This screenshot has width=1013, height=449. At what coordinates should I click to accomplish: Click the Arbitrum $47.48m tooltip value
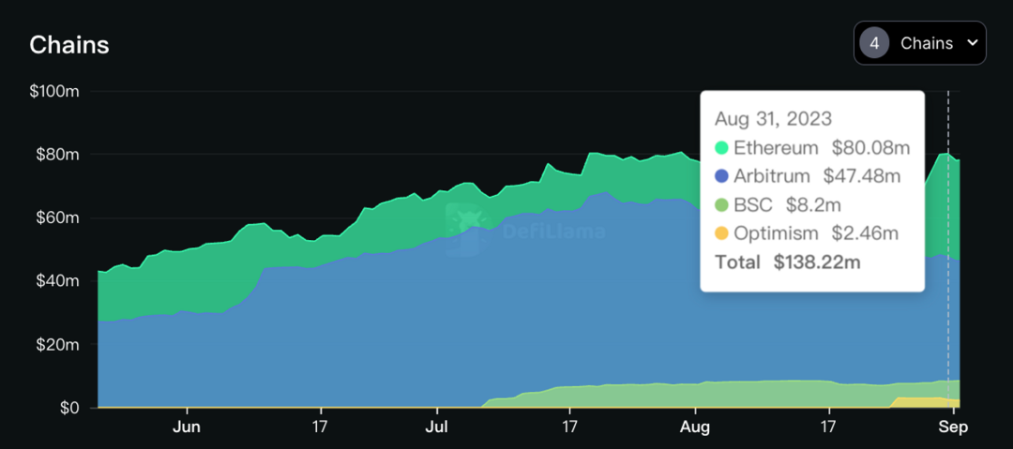861,176
